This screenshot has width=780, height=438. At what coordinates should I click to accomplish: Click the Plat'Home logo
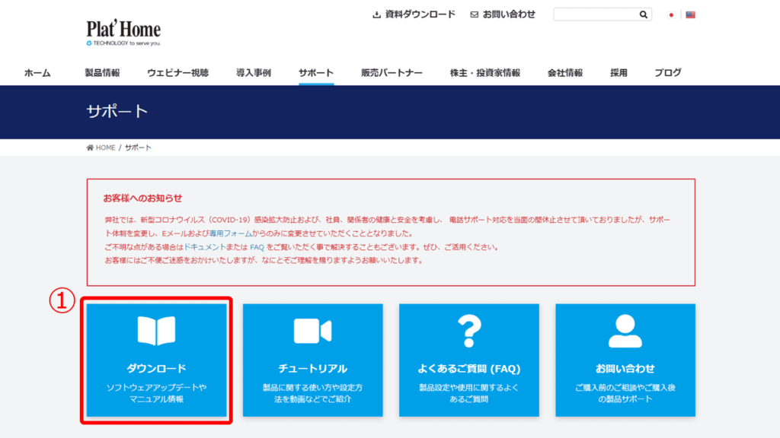coord(123,32)
